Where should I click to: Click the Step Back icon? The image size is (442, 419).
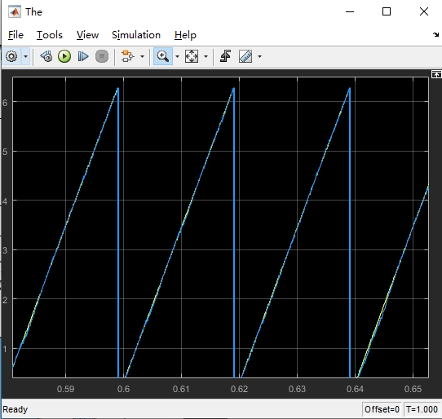[x=46, y=56]
